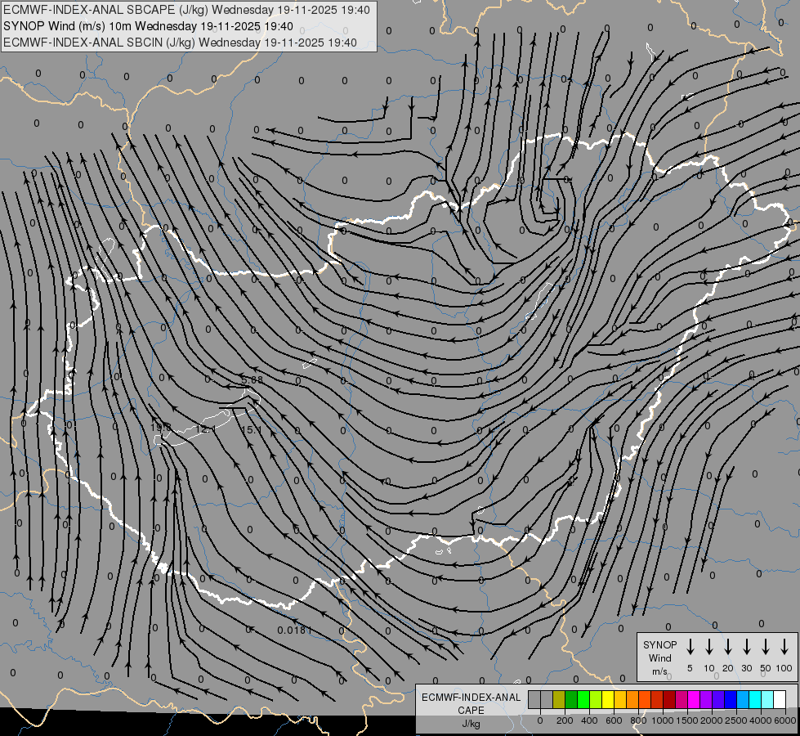
Task: Click the 6000 tick label under the color bar
Action: tap(785, 720)
